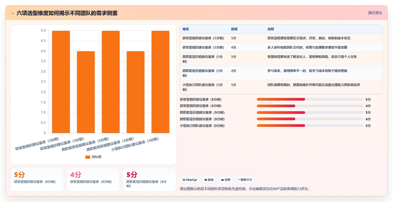Click the 路径雷达 label in the header

375,13
